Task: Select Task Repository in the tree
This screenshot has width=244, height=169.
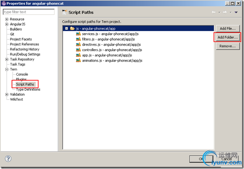Action: tap(22, 59)
